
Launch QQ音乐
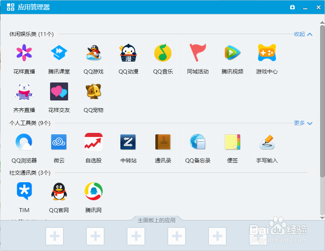(163, 53)
